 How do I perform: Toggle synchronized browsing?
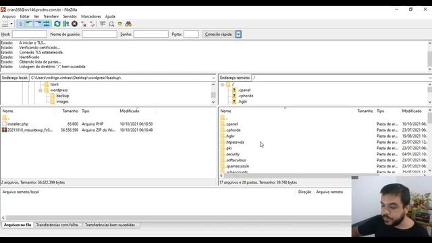(x=120, y=24)
